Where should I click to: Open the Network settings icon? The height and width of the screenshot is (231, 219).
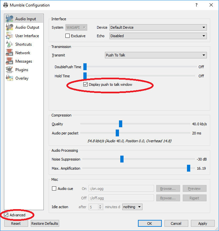9,53
